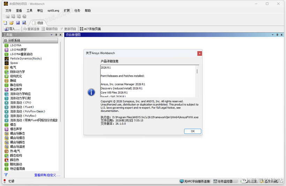Select the 模态声学 entry
Viewport: 286px width, 186px height.
click(x=13, y=129)
